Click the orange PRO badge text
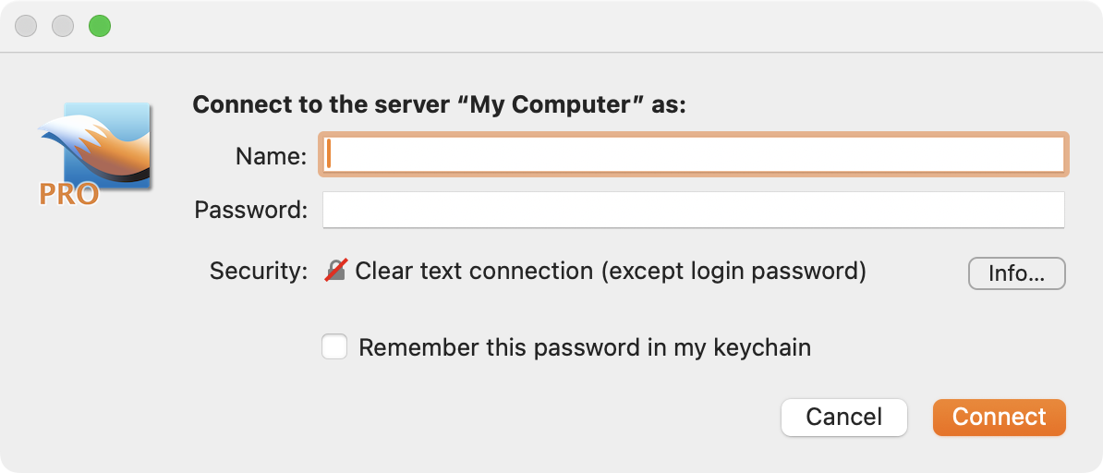Image resolution: width=1103 pixels, height=473 pixels. coord(69,194)
